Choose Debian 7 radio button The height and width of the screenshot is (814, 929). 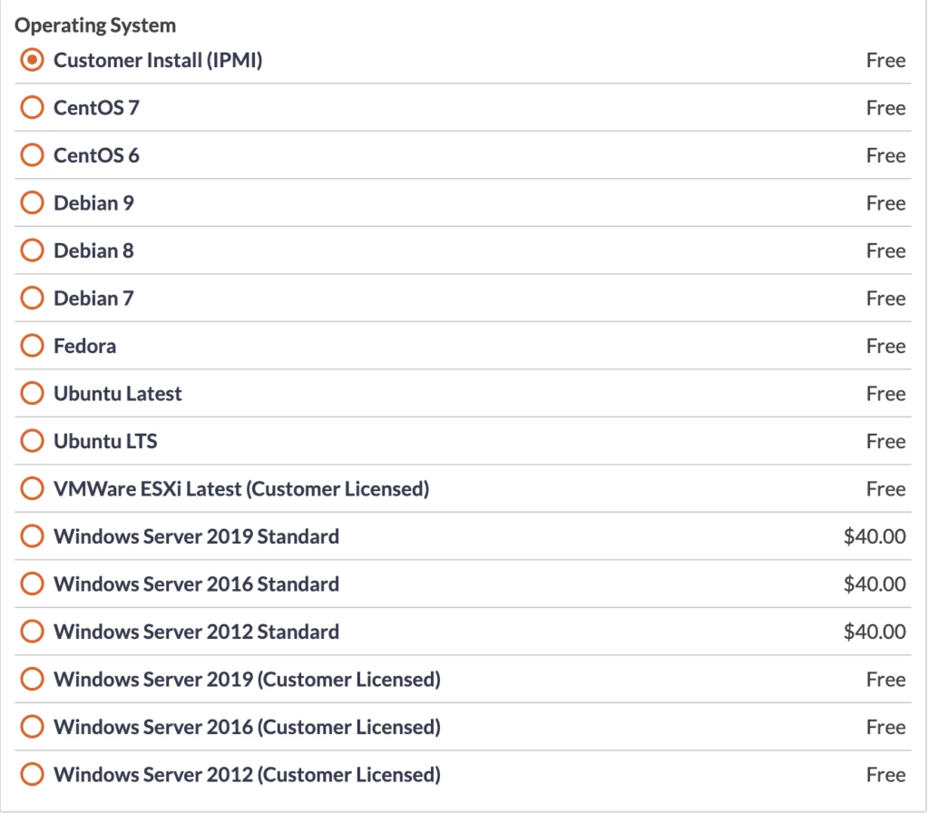click(x=32, y=299)
